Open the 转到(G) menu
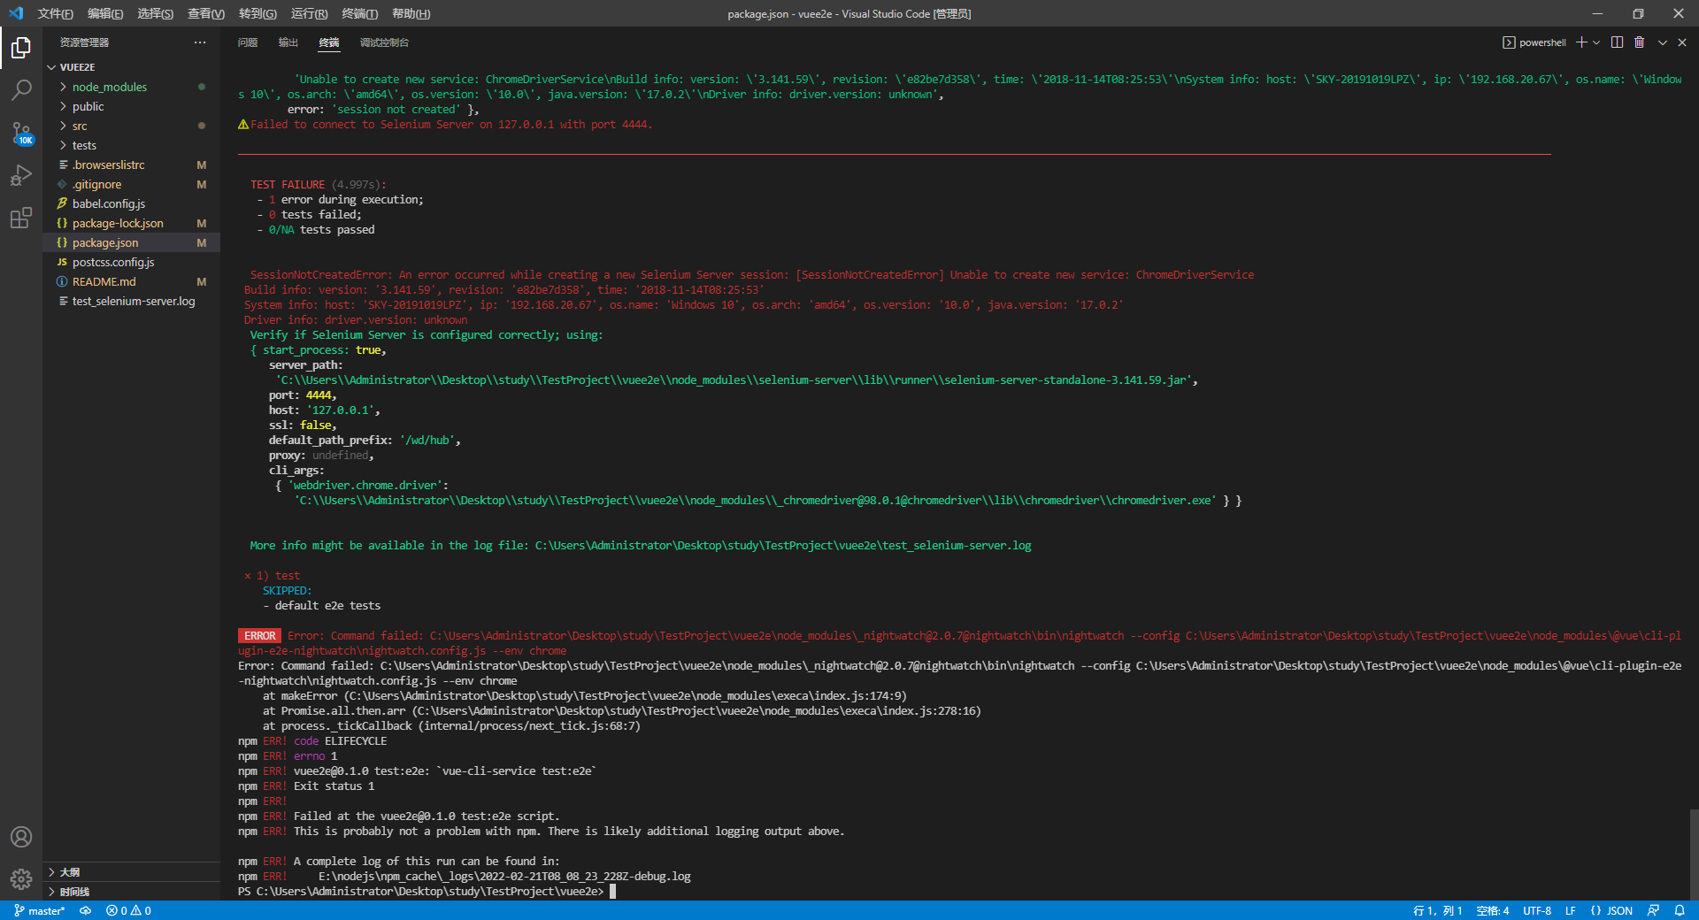The height and width of the screenshot is (920, 1699). click(x=258, y=13)
